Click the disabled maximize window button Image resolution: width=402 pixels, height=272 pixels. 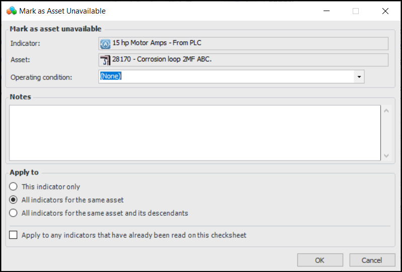(x=356, y=11)
